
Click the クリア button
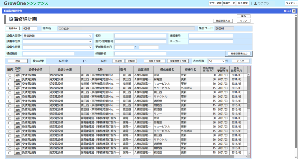243,21
